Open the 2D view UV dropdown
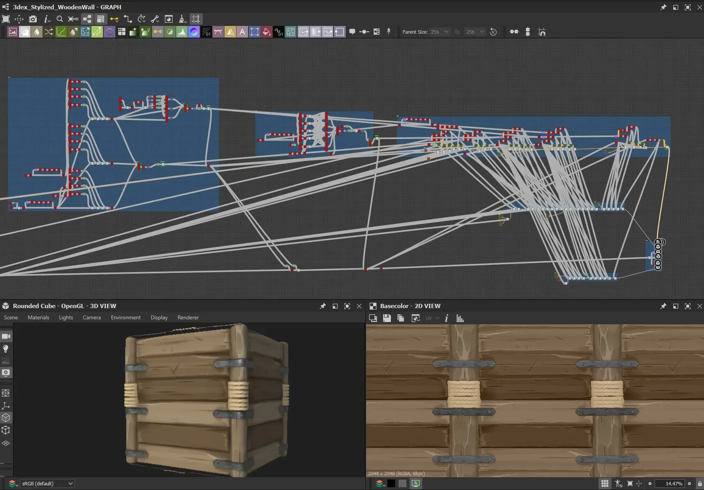Viewport: 704px width, 490px height. 432,318
